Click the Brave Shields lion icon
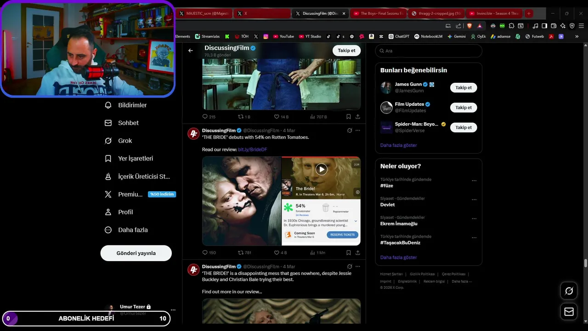The width and height of the screenshot is (588, 331). [x=469, y=26]
